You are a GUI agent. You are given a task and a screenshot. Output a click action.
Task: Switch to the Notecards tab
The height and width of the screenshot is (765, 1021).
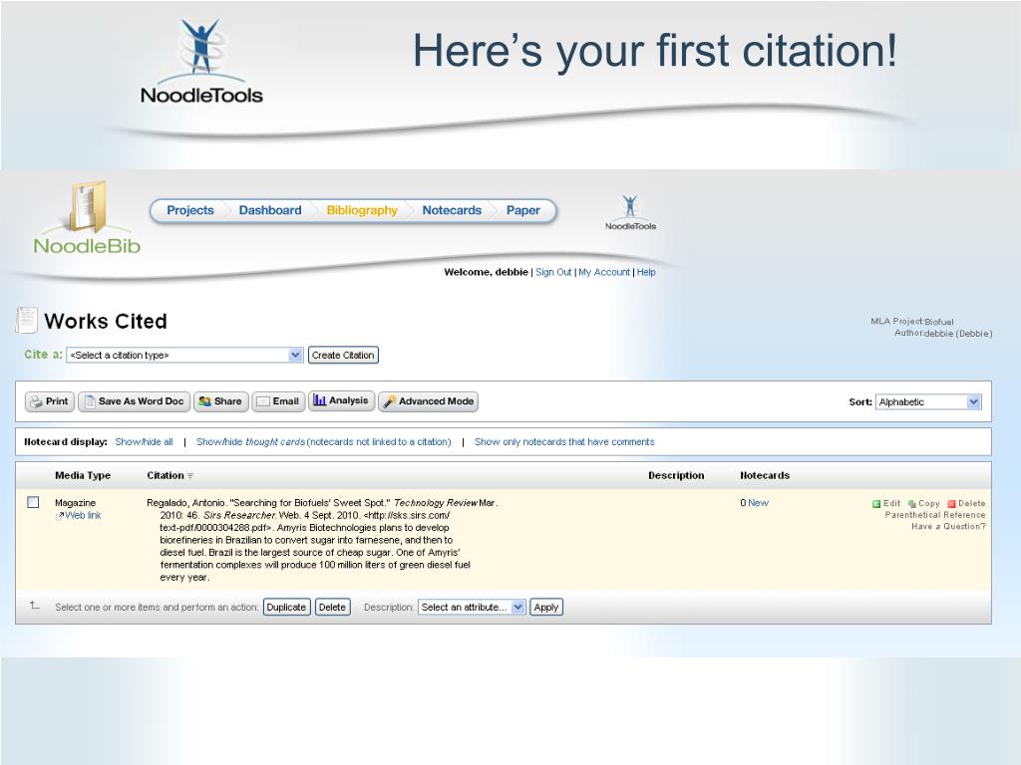452,210
